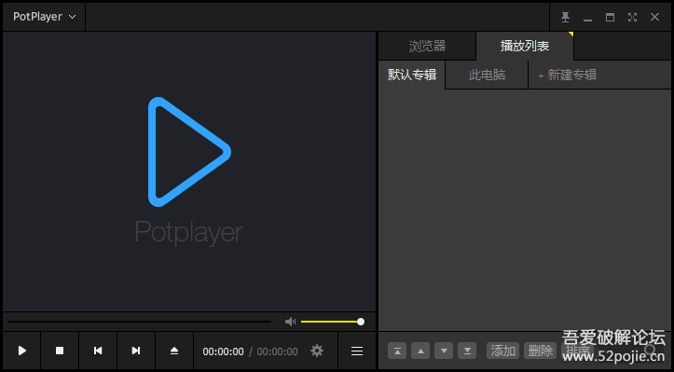Maximize the PotPlayer window
Image resolution: width=674 pixels, height=372 pixels.
coord(610,17)
